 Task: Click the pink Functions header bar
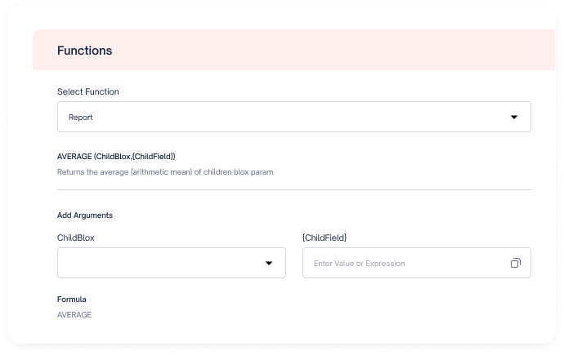pos(294,50)
